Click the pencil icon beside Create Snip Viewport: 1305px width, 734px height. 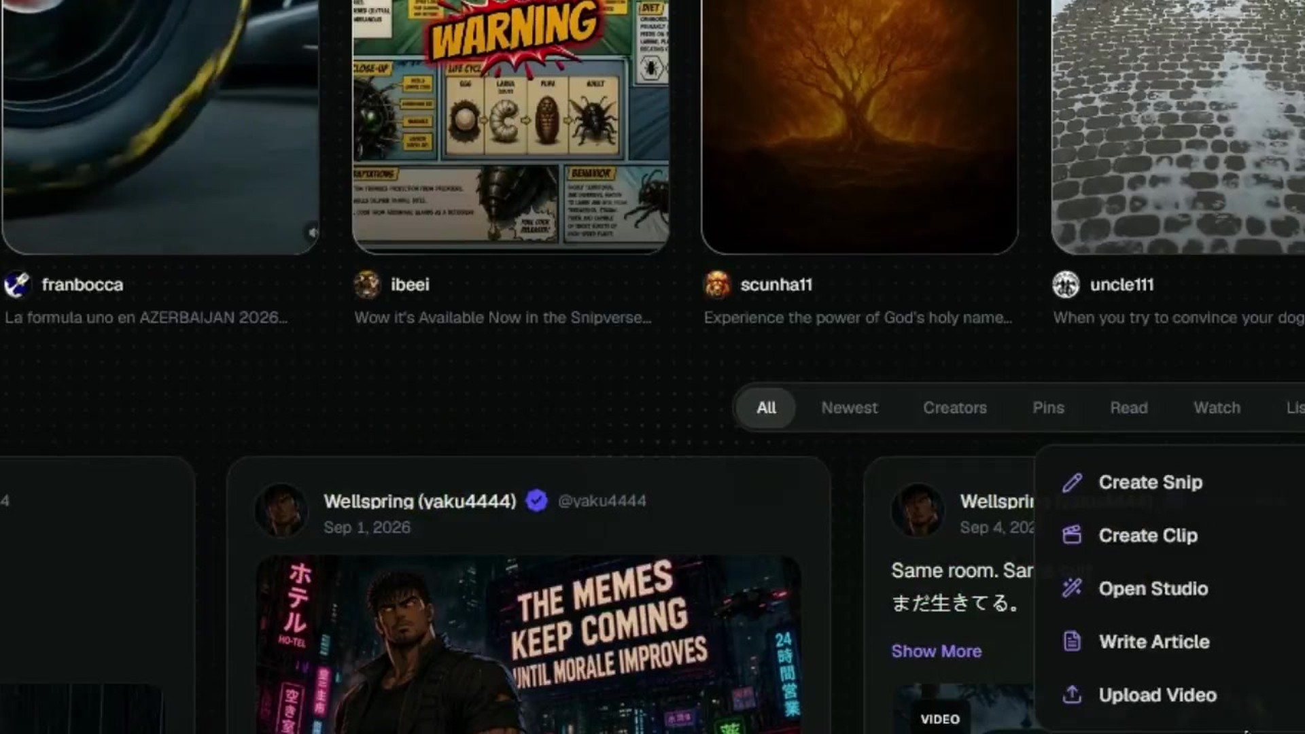coord(1072,483)
